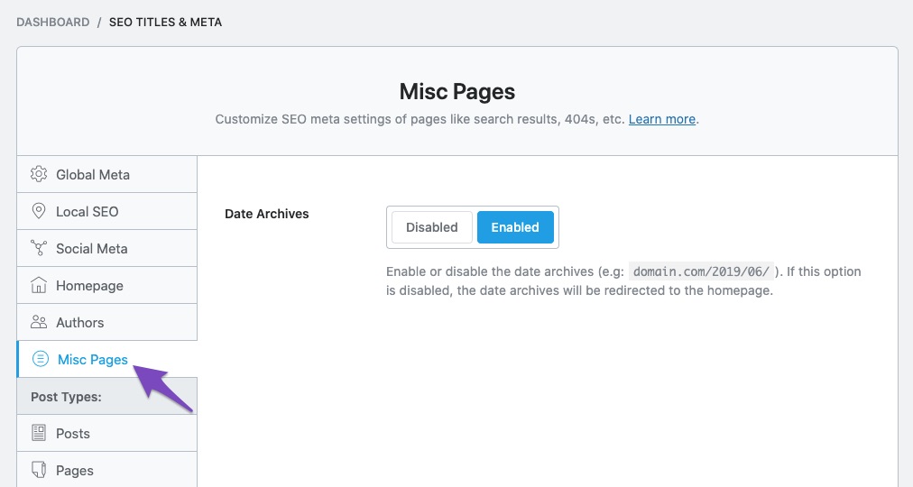
Task: Click the domain.com/2019/06/ example URL text
Action: 700,271
